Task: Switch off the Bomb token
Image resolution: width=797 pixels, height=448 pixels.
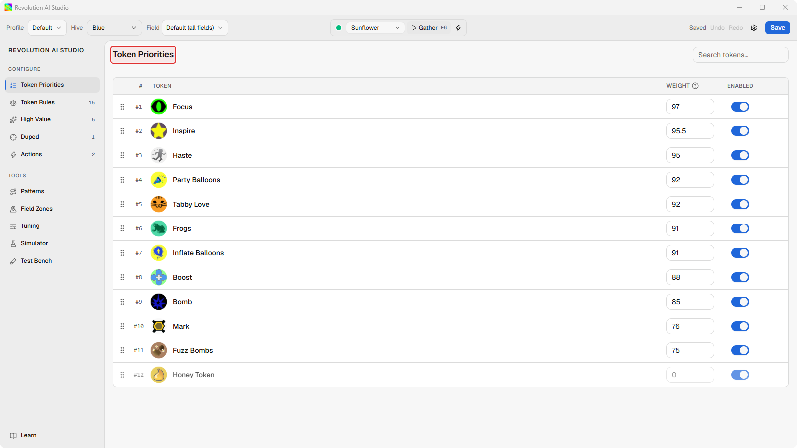Action: click(x=740, y=302)
